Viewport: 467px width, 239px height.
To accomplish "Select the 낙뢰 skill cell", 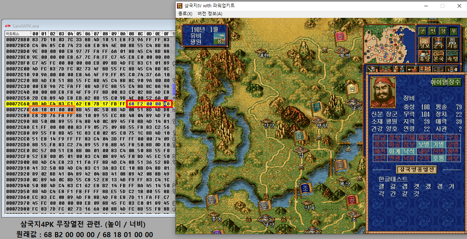I will click(409, 158).
